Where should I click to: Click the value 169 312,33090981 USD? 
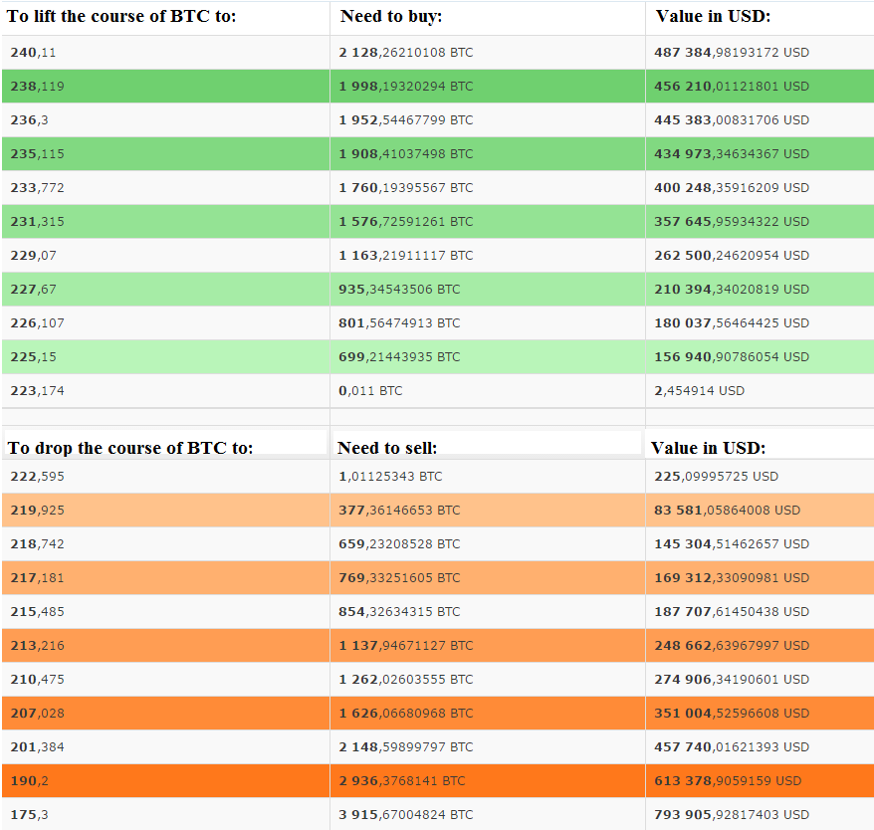732,578
